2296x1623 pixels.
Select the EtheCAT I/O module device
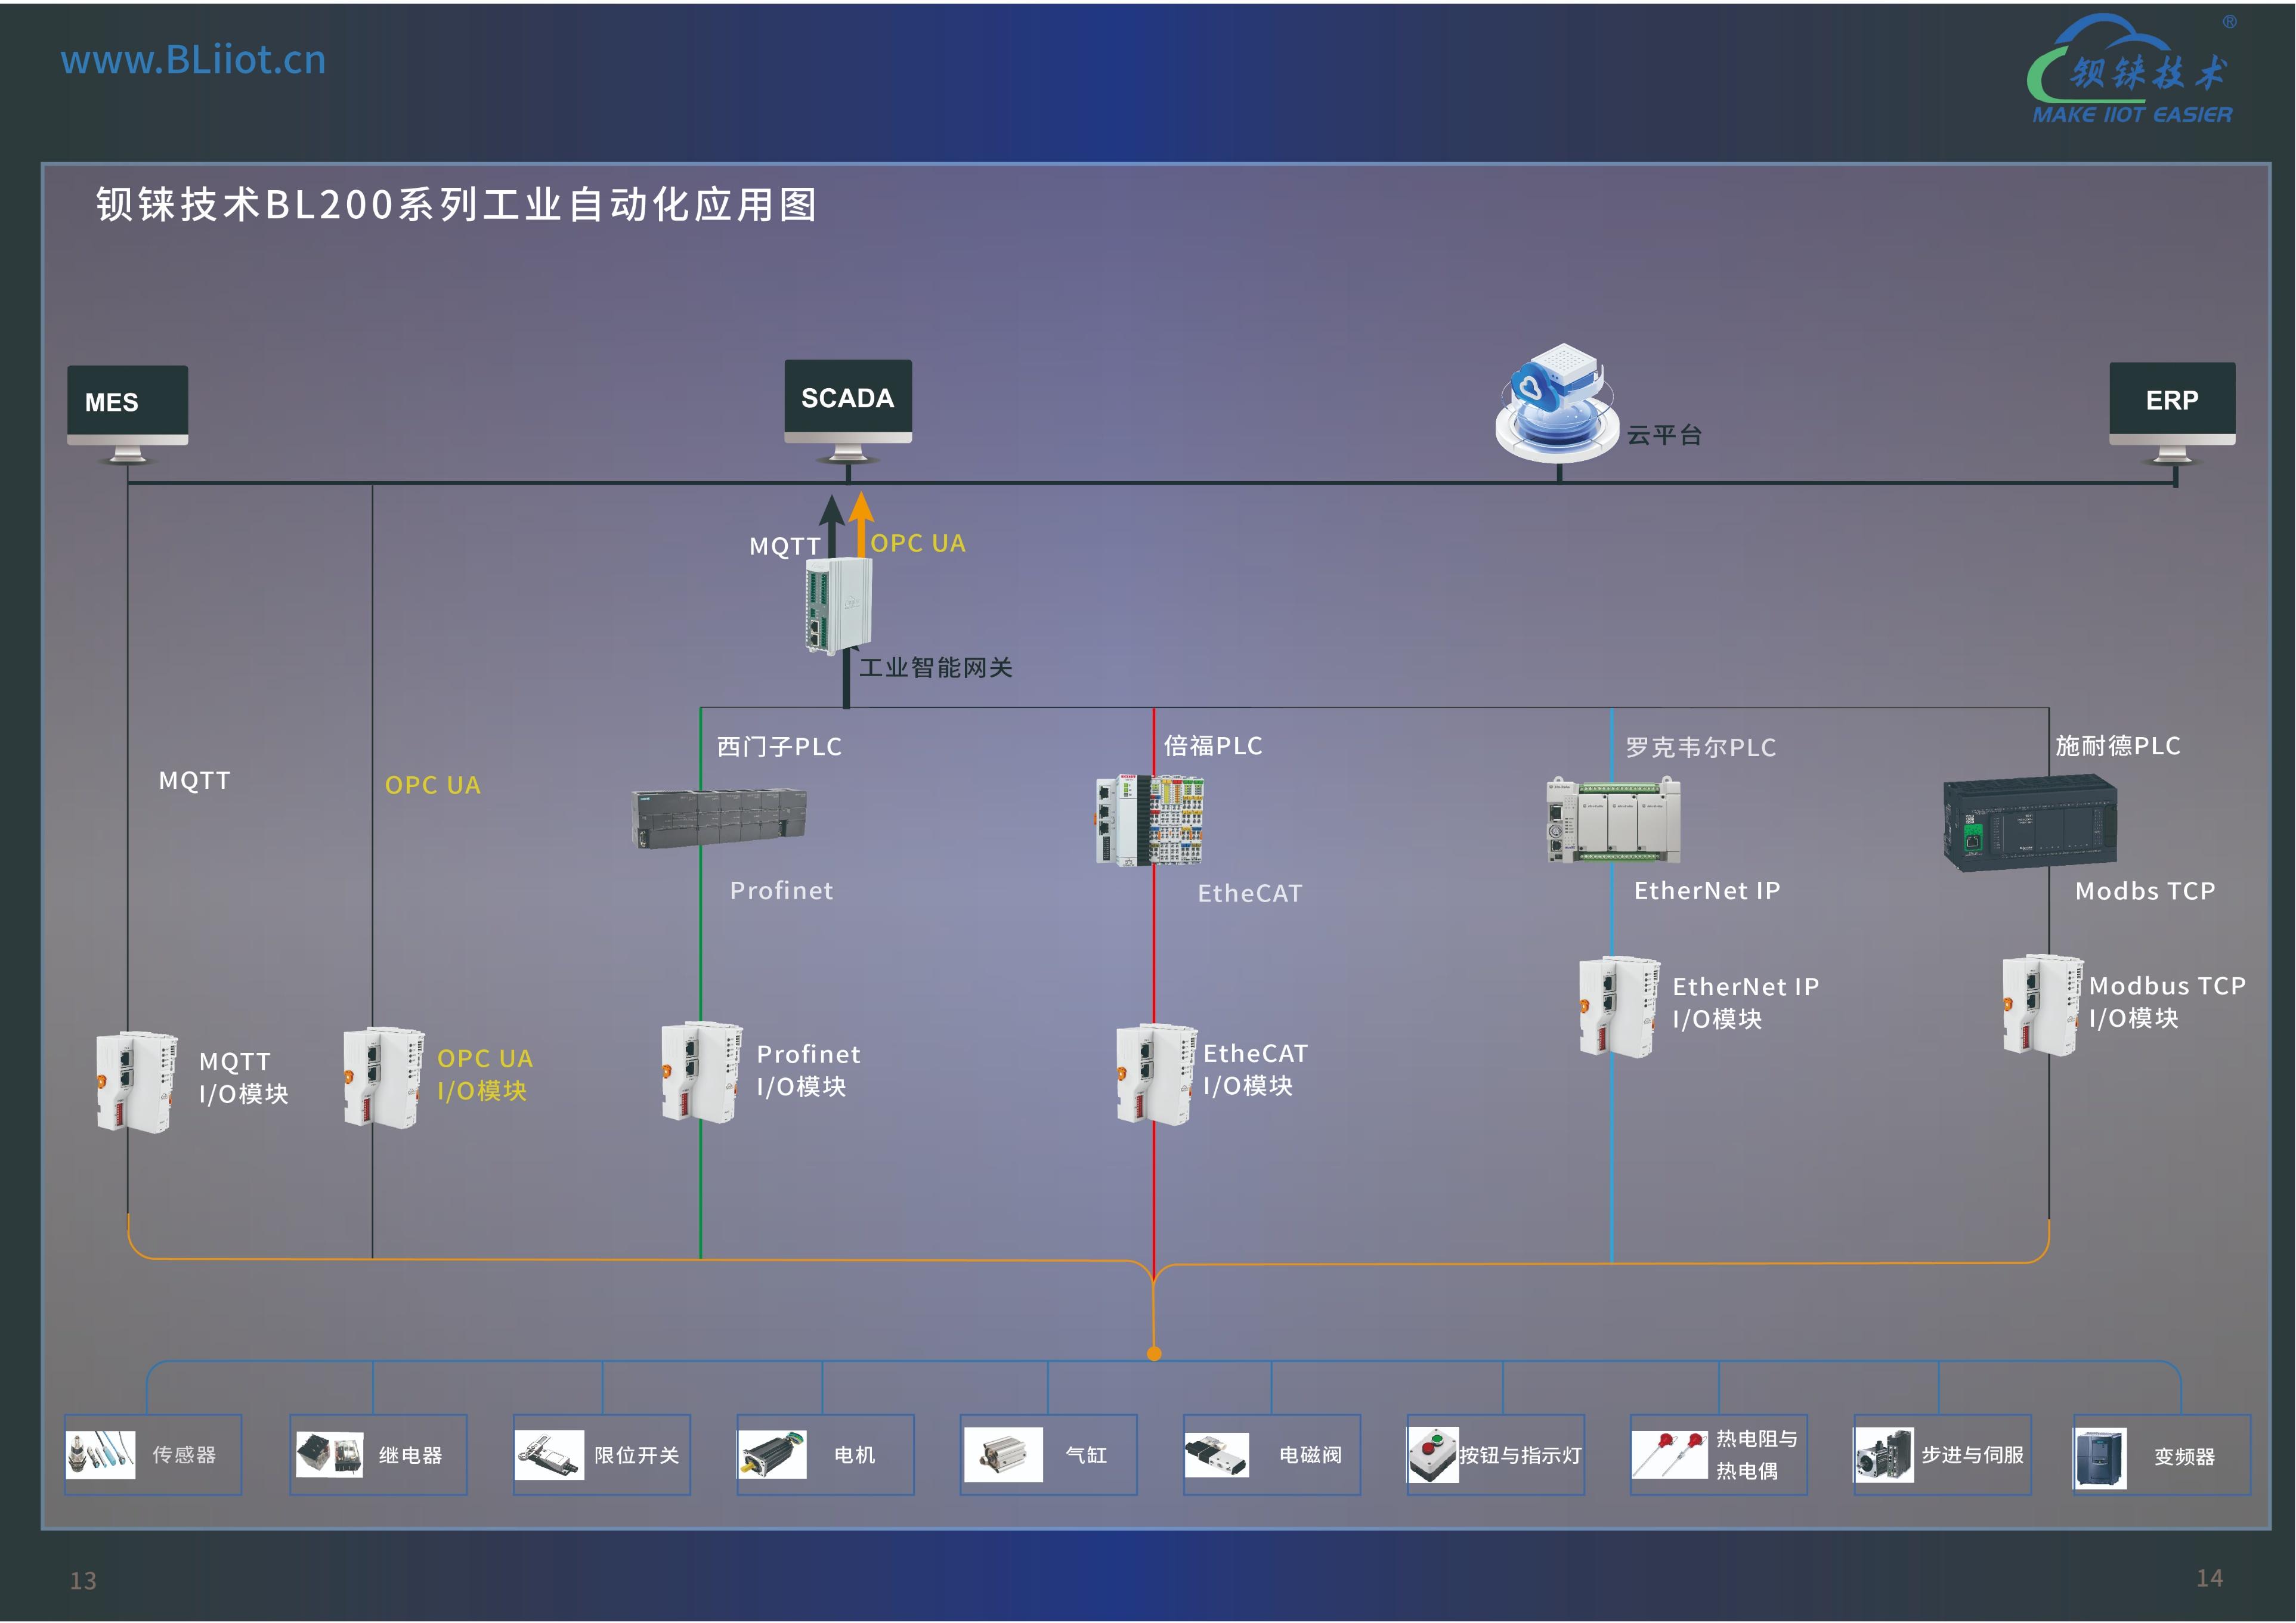[1157, 1075]
